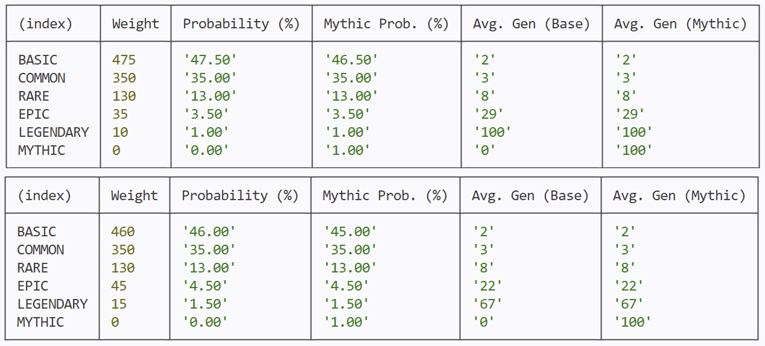
Task: Select the probability value '4.50' in the bottom table
Action: point(205,286)
